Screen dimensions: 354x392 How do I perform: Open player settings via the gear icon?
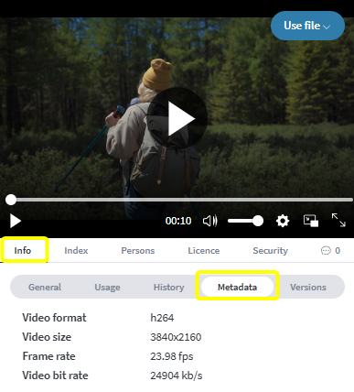tap(283, 221)
